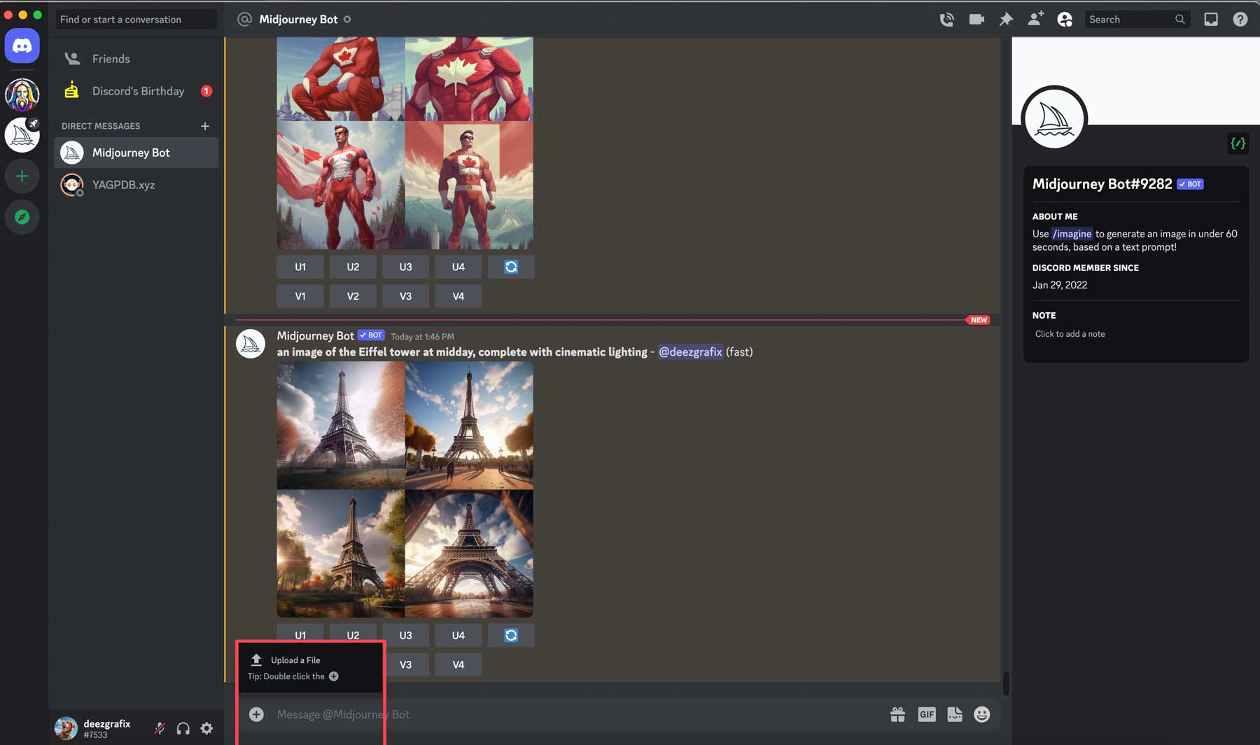The width and height of the screenshot is (1260, 745).
Task: Switch to the Friends section
Action: click(111, 59)
